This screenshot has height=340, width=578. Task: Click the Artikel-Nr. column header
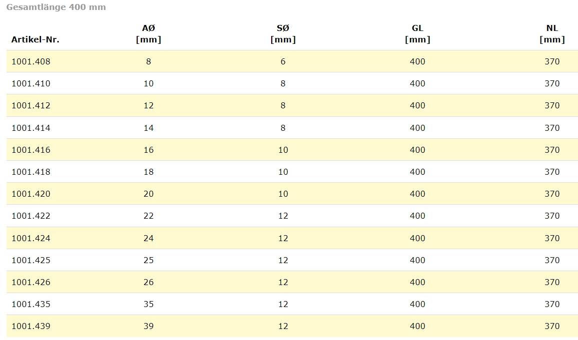[35, 39]
